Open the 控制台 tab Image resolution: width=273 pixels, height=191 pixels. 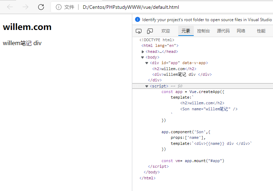pyautogui.click(x=203, y=31)
